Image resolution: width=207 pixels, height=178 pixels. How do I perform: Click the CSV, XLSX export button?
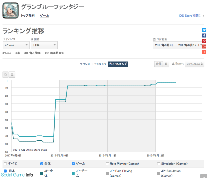coord(194,64)
